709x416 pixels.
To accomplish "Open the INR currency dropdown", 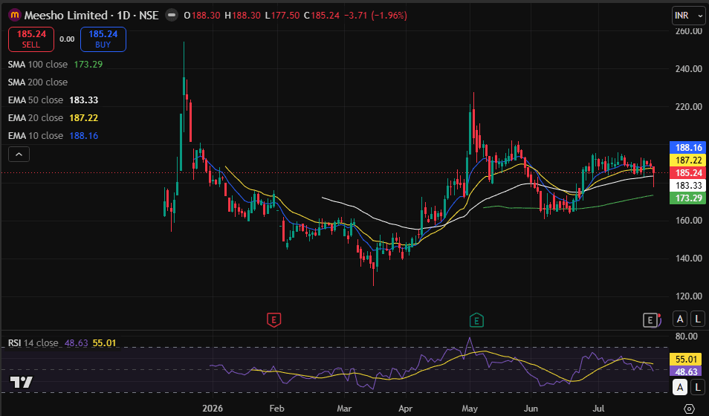I will (x=689, y=16).
